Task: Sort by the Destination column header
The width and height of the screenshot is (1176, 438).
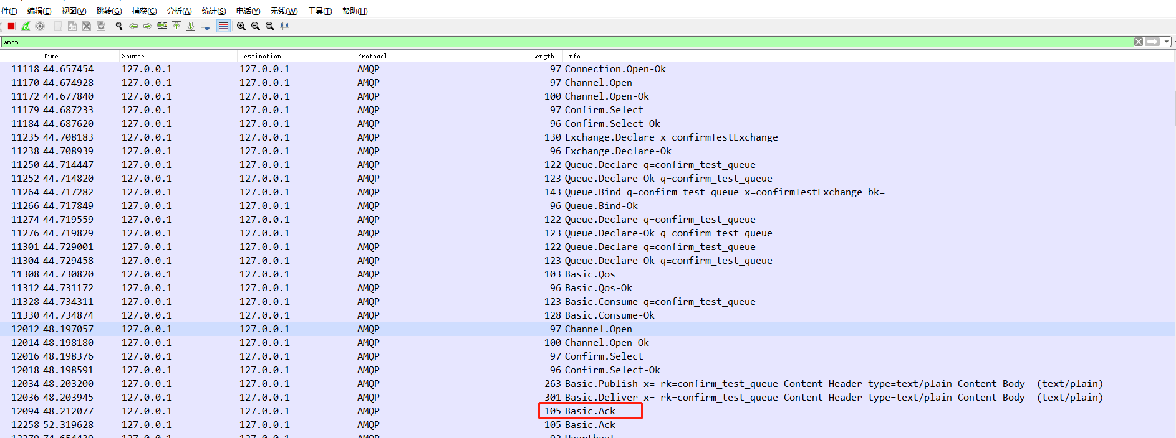Action: pos(296,56)
